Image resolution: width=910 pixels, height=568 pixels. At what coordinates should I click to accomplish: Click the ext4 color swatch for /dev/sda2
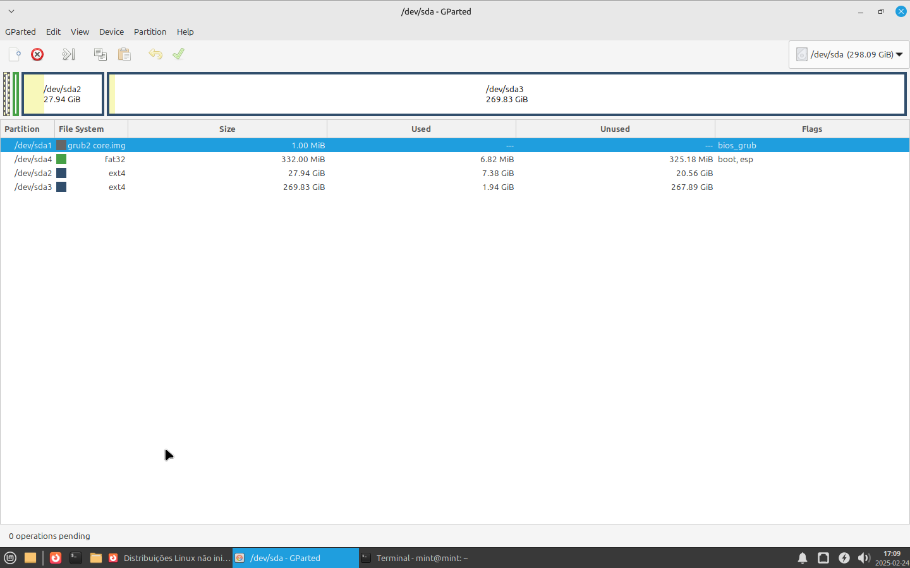pos(61,173)
